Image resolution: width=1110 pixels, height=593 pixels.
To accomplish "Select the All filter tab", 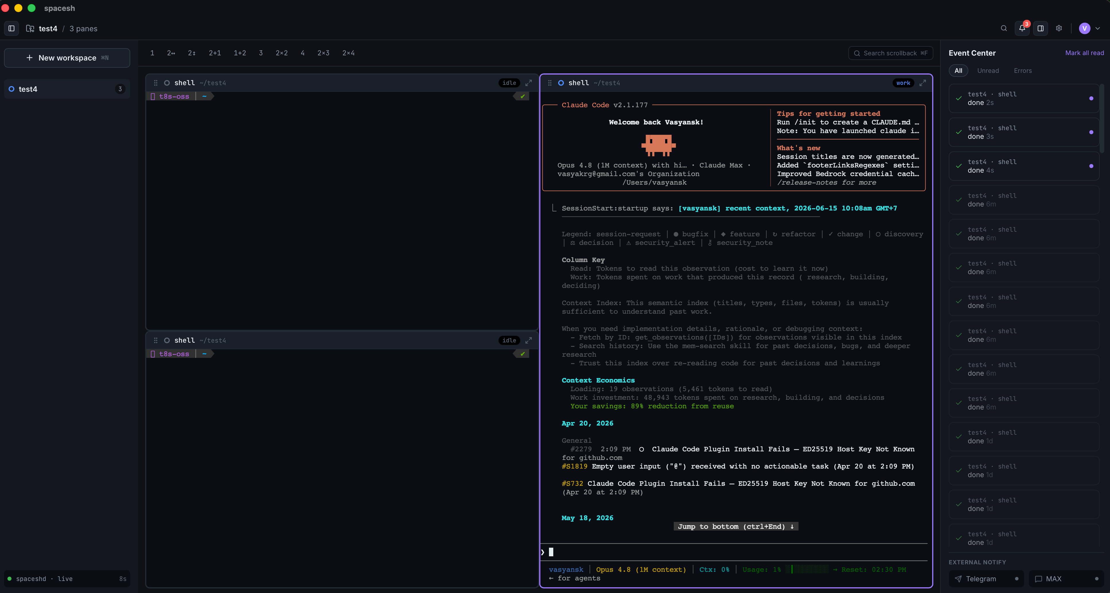I will (958, 71).
